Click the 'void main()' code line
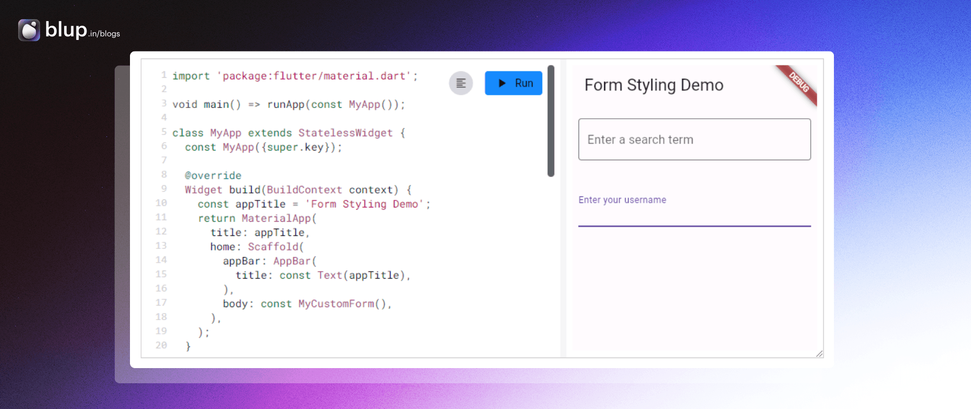This screenshot has height=409, width=971. click(x=289, y=105)
